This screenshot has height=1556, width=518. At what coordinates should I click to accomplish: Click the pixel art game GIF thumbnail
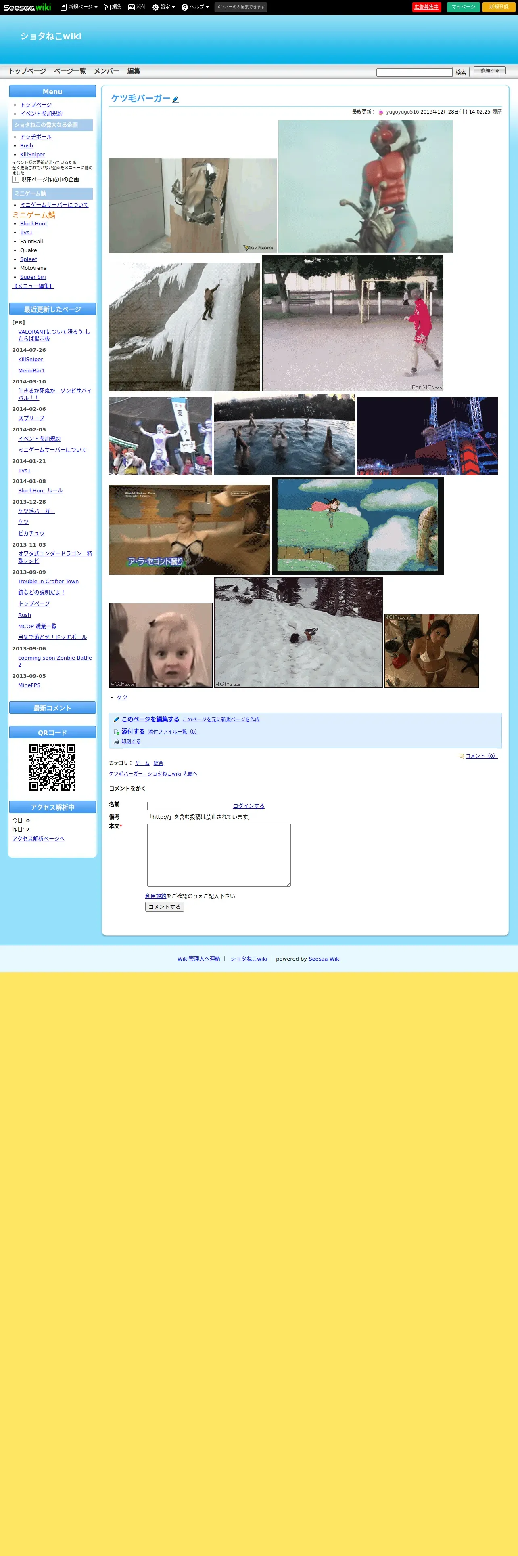(357, 526)
